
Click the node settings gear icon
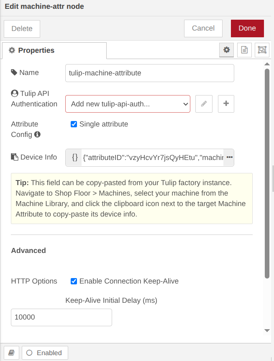[226, 49]
